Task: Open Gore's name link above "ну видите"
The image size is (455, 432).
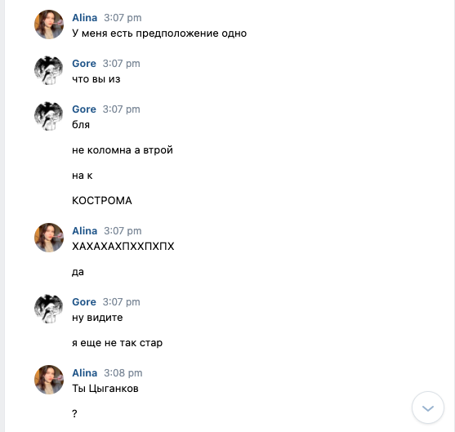Action: (x=84, y=302)
